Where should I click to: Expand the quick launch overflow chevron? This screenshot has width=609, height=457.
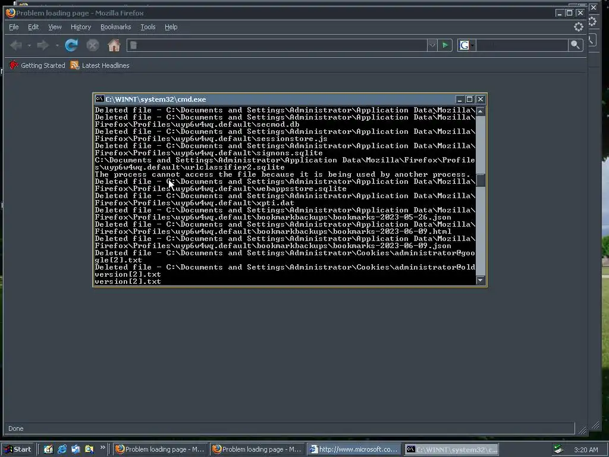tap(102, 447)
